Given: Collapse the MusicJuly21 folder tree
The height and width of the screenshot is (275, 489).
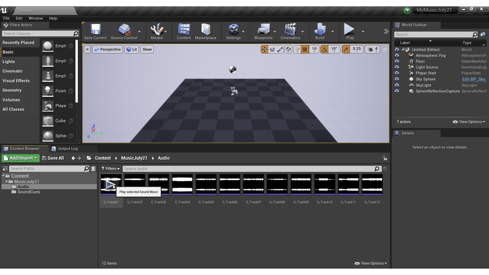Looking at the screenshot, I should pos(6,181).
